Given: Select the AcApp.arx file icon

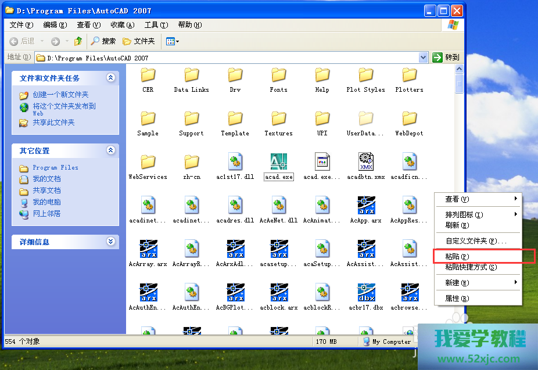Looking at the screenshot, I should (365, 206).
